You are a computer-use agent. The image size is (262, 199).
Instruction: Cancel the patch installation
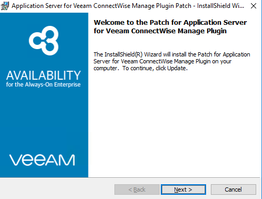point(234,189)
